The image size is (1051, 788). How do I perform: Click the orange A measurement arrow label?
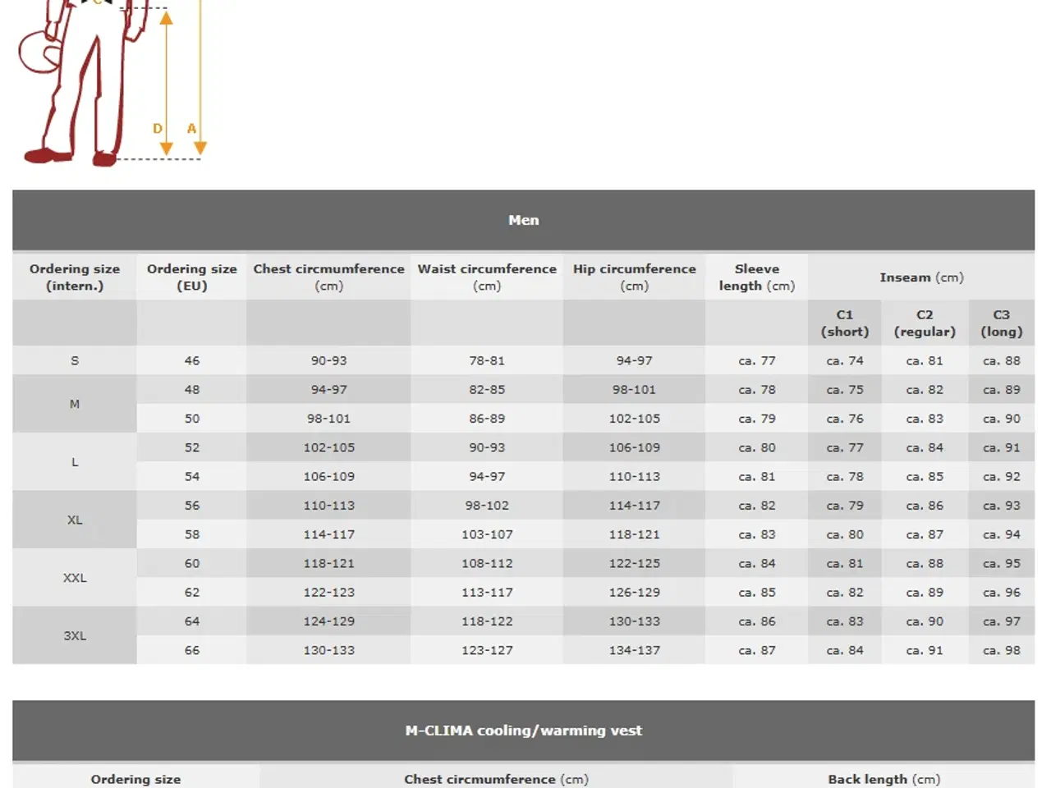click(191, 129)
